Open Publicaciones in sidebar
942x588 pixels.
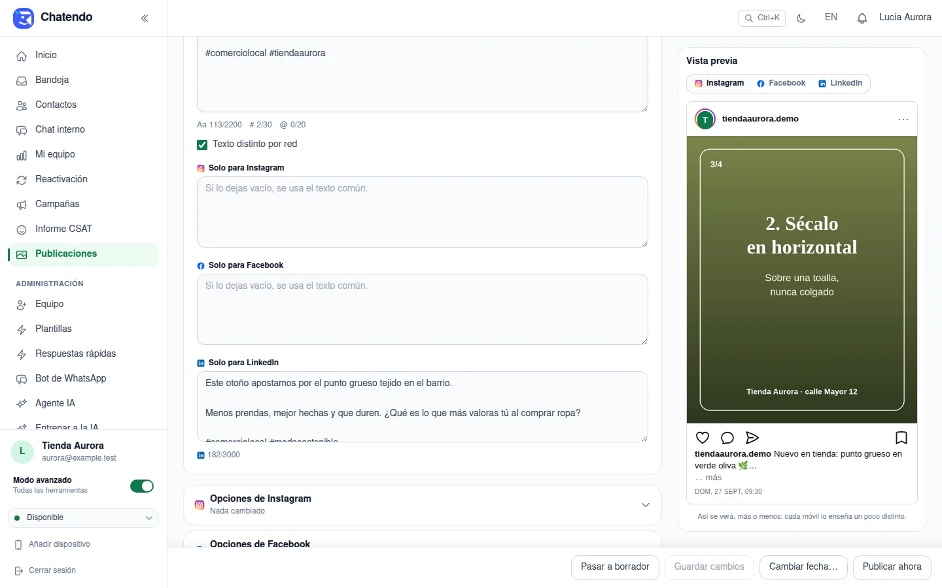point(83,254)
